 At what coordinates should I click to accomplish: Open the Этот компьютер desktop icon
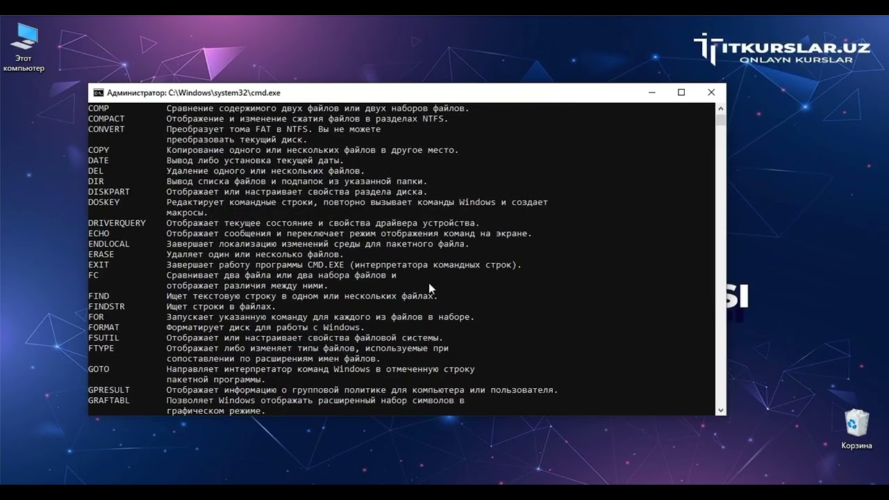(25, 47)
